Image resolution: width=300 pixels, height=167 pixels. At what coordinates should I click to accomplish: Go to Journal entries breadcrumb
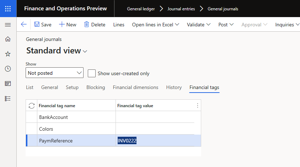[181, 9]
